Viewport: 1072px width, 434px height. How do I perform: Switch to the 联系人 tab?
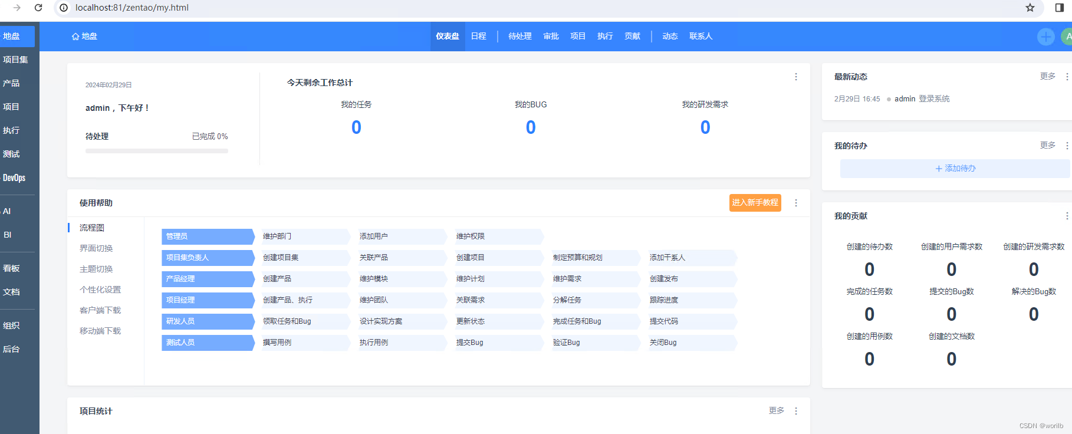(x=701, y=37)
